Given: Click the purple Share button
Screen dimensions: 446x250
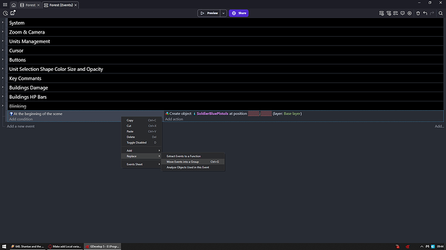Looking at the screenshot, I should click(x=239, y=13).
